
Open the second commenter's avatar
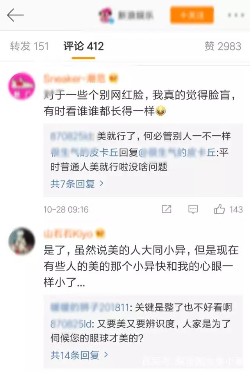coord(21,241)
